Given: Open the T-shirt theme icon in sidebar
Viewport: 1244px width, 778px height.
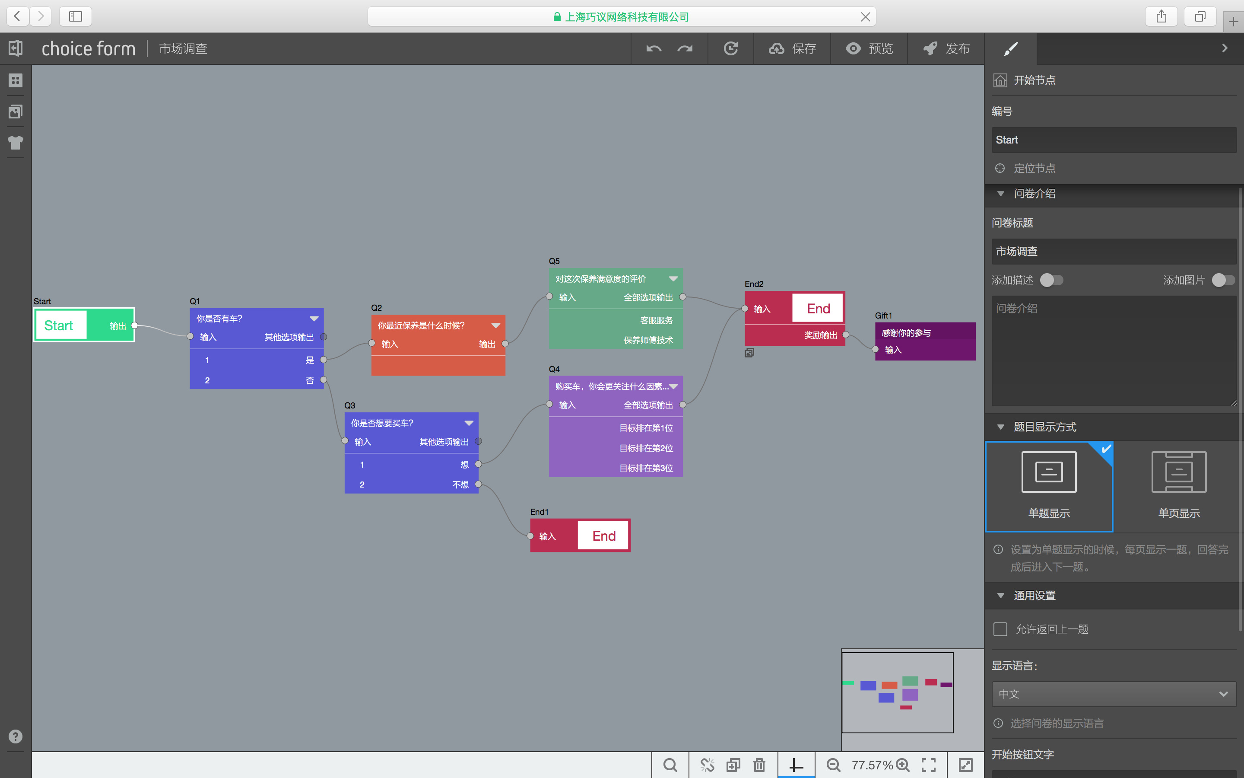Looking at the screenshot, I should click(x=16, y=143).
